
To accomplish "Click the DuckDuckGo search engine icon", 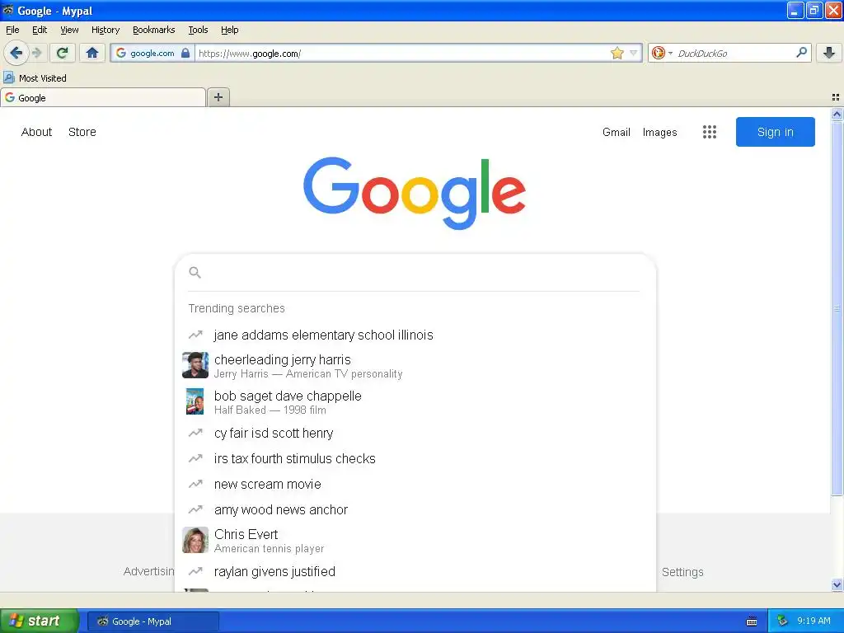I will [658, 53].
